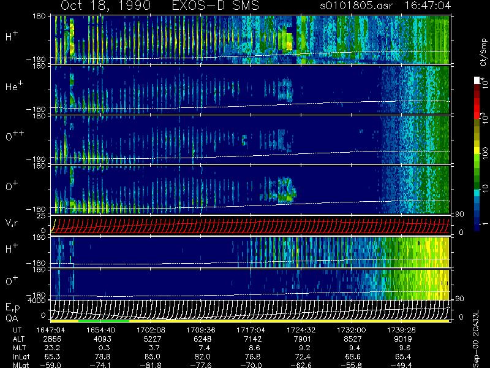Viewport: 490px width, 368px height.
Task: Click InLat value "65.4"
Action: pyautogui.click(x=404, y=356)
